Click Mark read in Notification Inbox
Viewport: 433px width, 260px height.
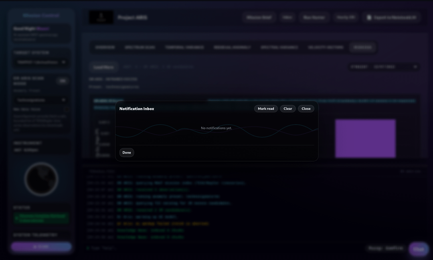click(266, 109)
